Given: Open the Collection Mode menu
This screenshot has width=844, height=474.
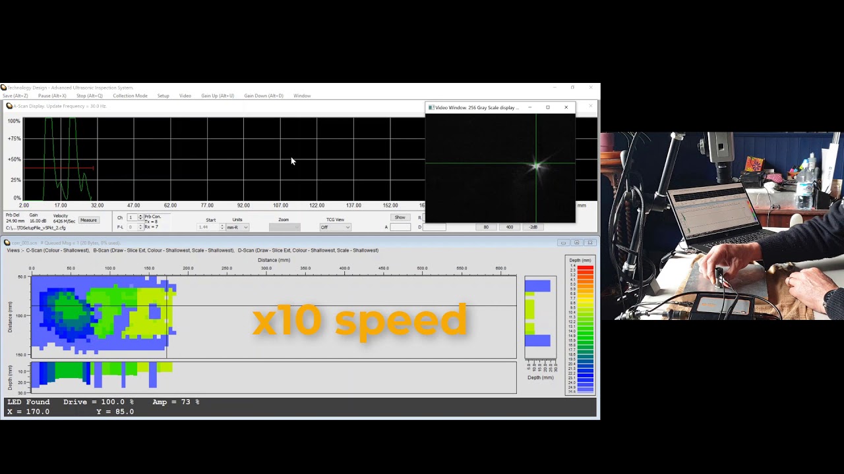Looking at the screenshot, I should [x=130, y=95].
